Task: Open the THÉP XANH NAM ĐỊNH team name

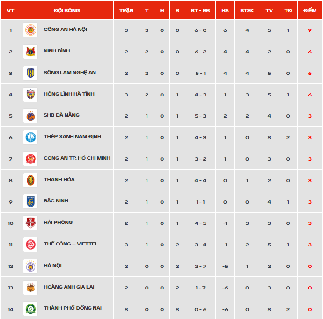Action: [73, 137]
